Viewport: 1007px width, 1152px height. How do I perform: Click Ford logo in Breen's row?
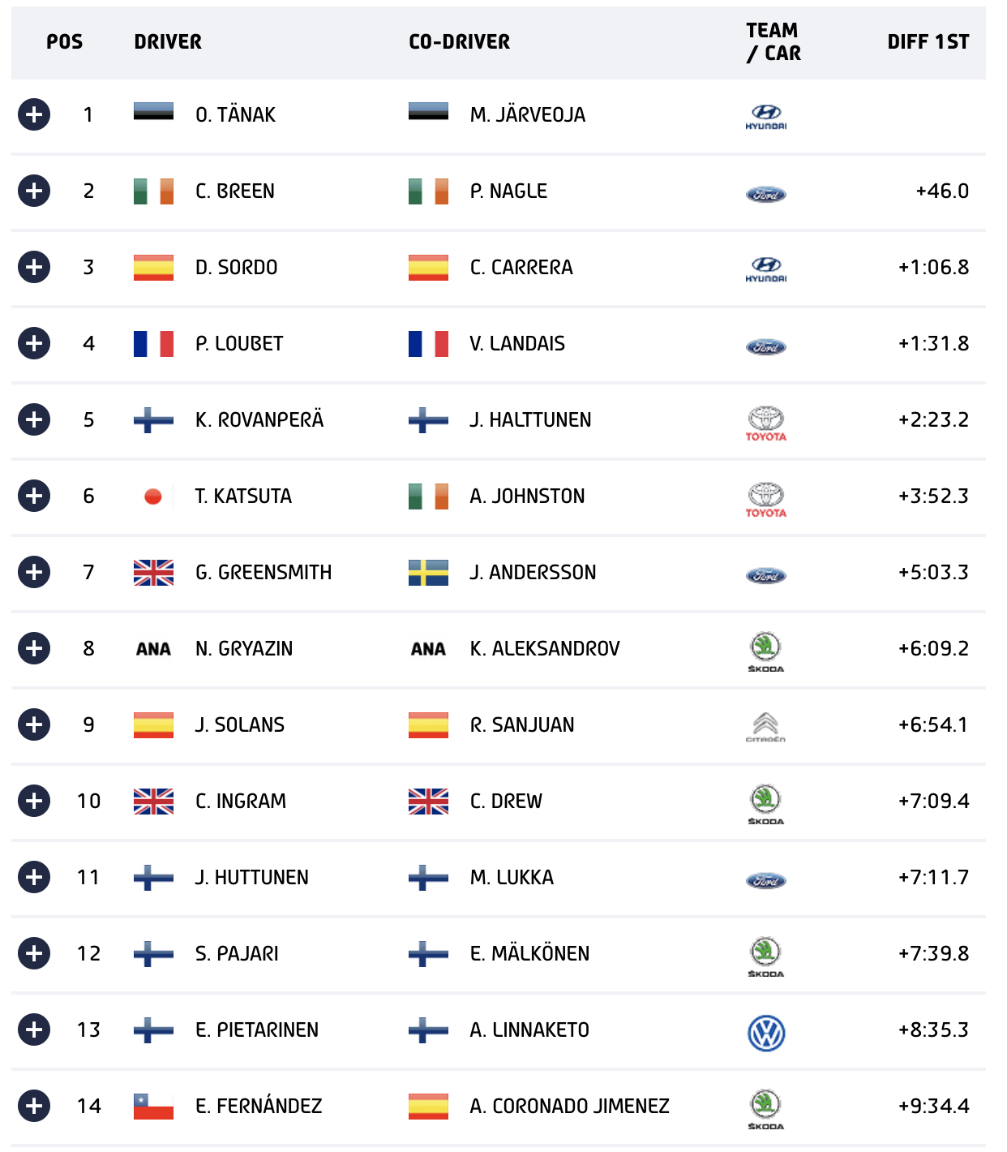tap(766, 194)
